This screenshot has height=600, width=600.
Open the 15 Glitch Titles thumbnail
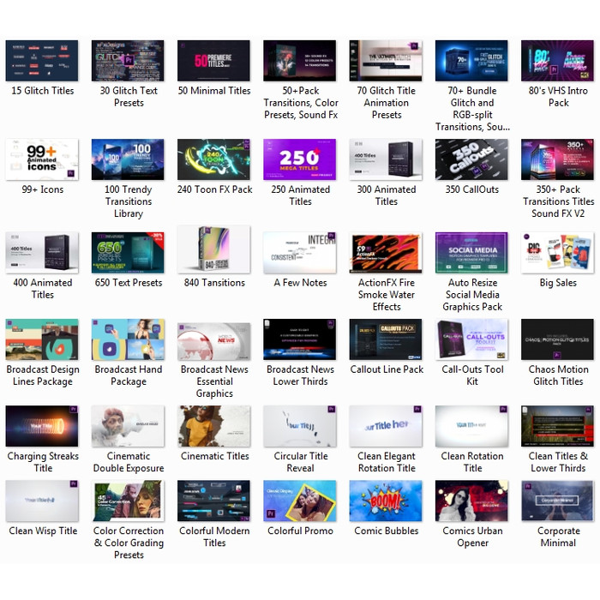42,61
